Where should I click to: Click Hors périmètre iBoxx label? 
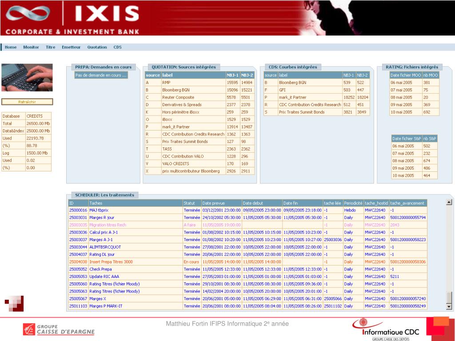tap(180, 112)
